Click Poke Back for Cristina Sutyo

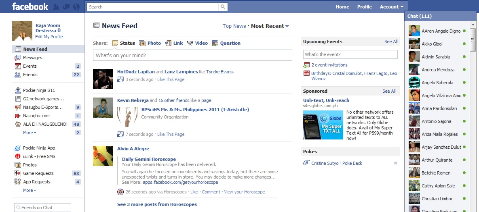pos(352,163)
